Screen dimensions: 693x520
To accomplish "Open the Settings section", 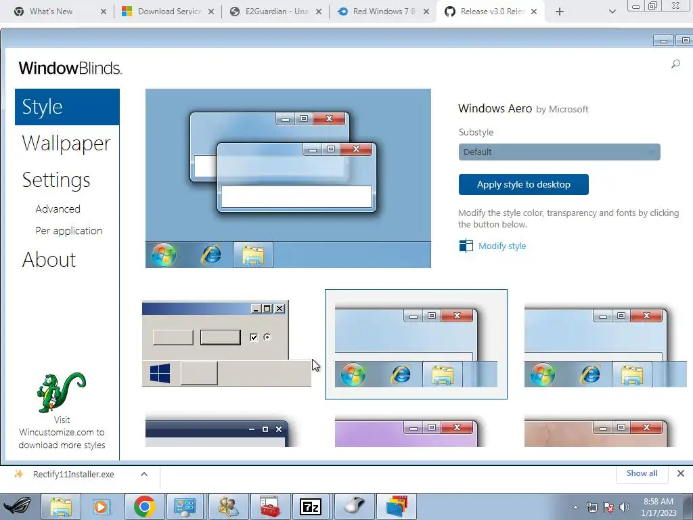I will (x=56, y=179).
